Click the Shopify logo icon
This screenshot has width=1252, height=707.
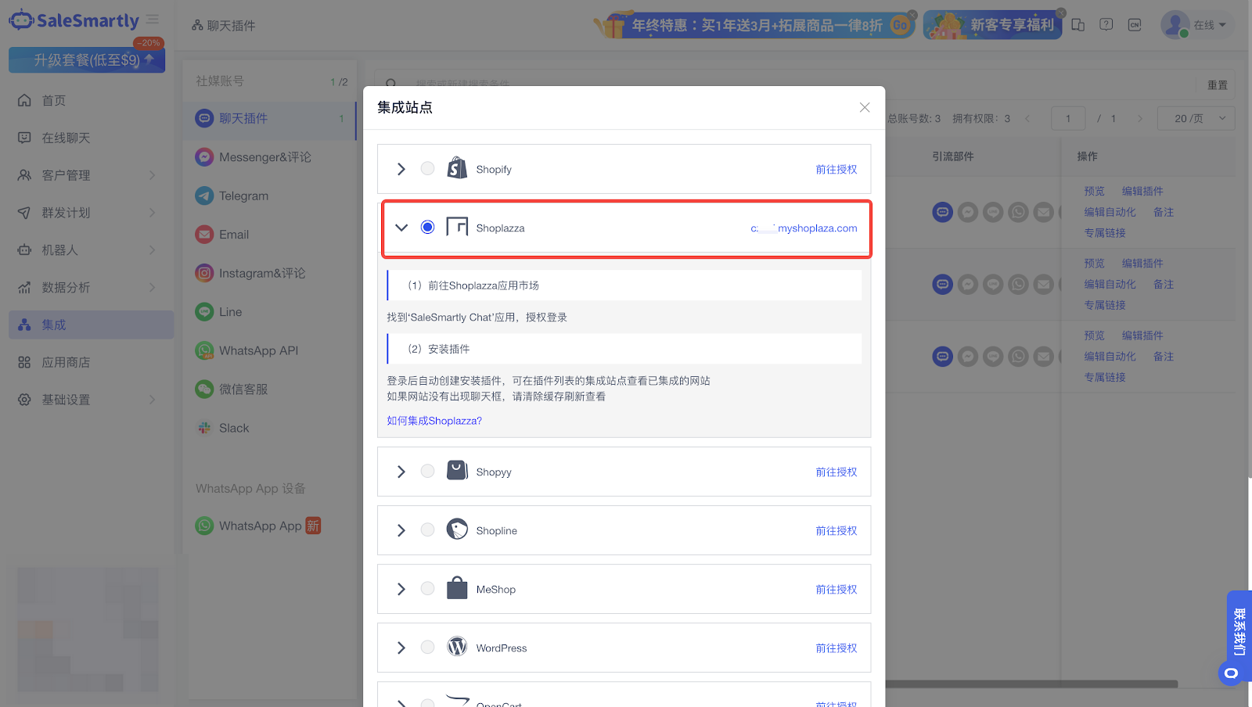click(x=457, y=168)
